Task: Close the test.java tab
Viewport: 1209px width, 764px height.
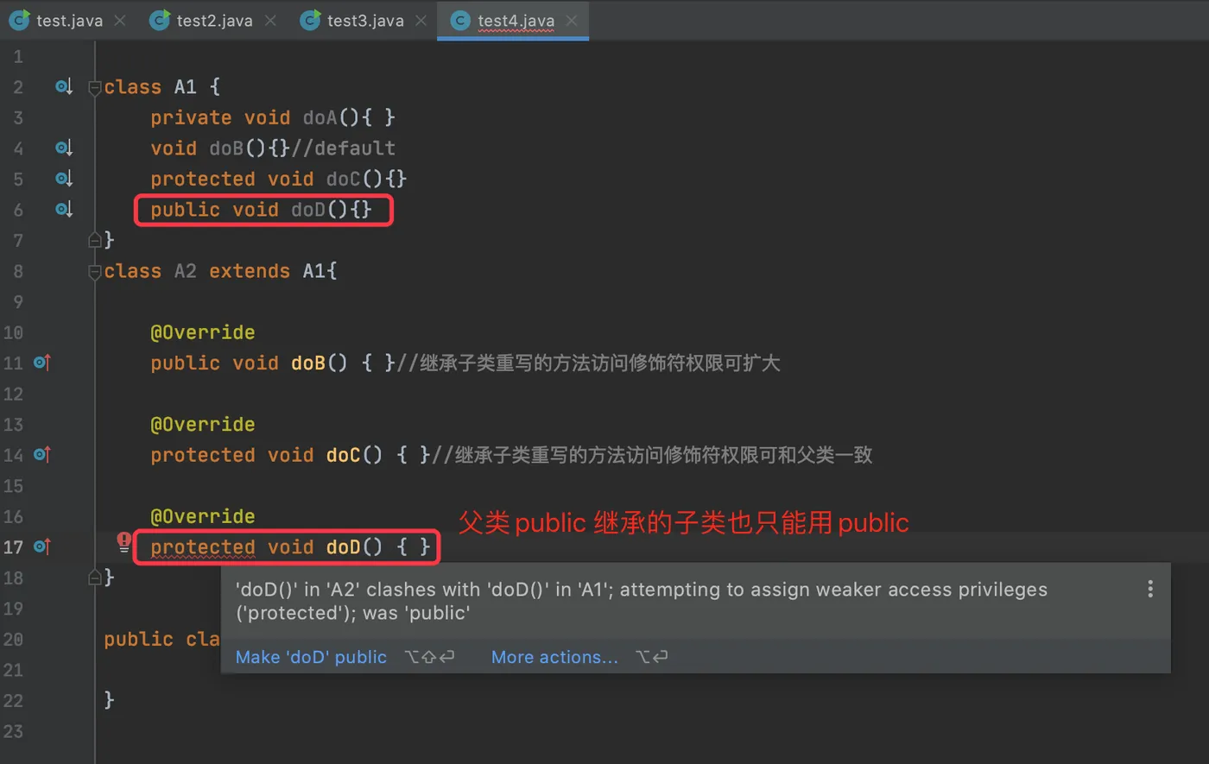Action: pos(120,20)
